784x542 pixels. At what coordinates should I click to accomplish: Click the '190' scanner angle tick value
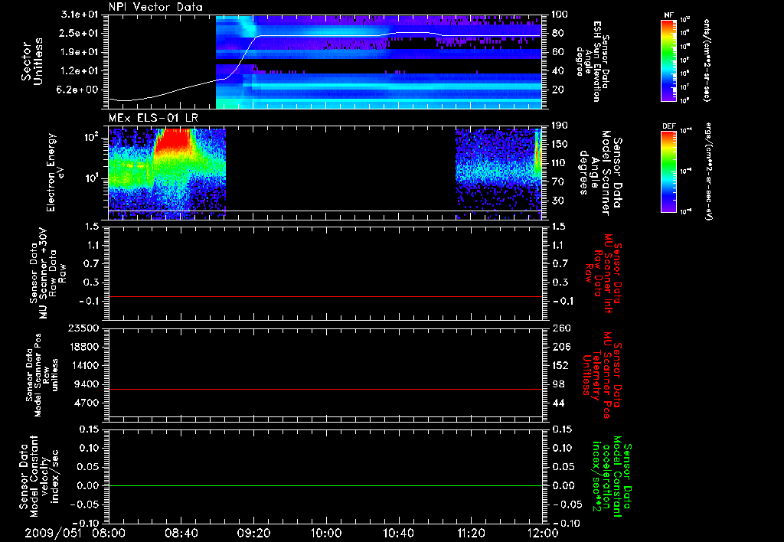(x=560, y=126)
